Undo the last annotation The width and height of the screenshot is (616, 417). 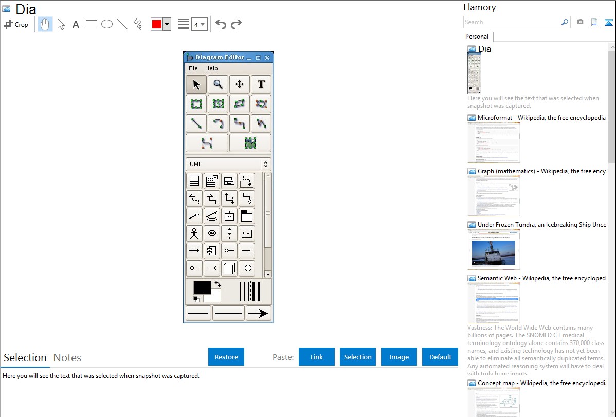[x=221, y=24]
